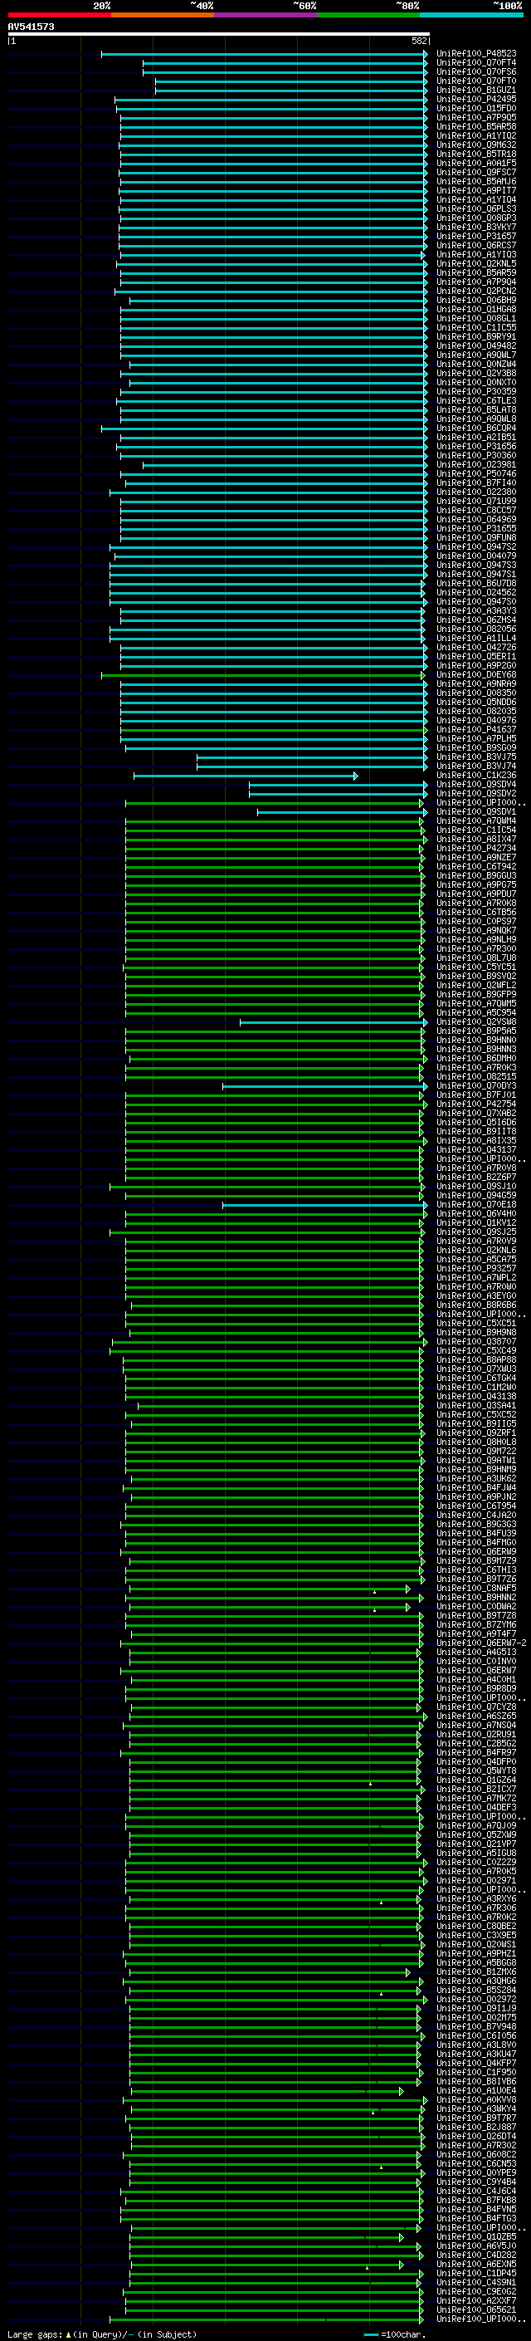Open hit UniRef100_B1GUZ1
The height and width of the screenshot is (2341, 531).
[476, 90]
